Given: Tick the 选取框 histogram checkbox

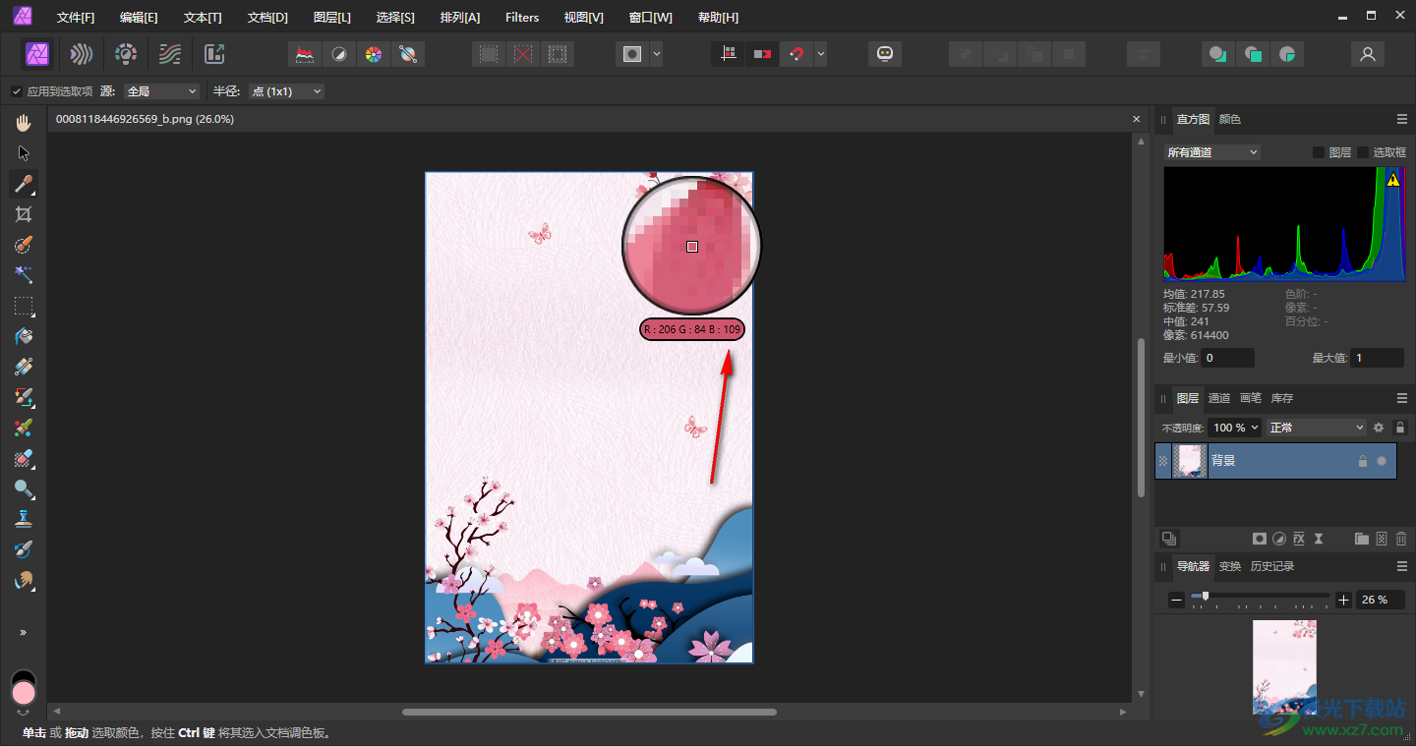Looking at the screenshot, I should (1363, 152).
